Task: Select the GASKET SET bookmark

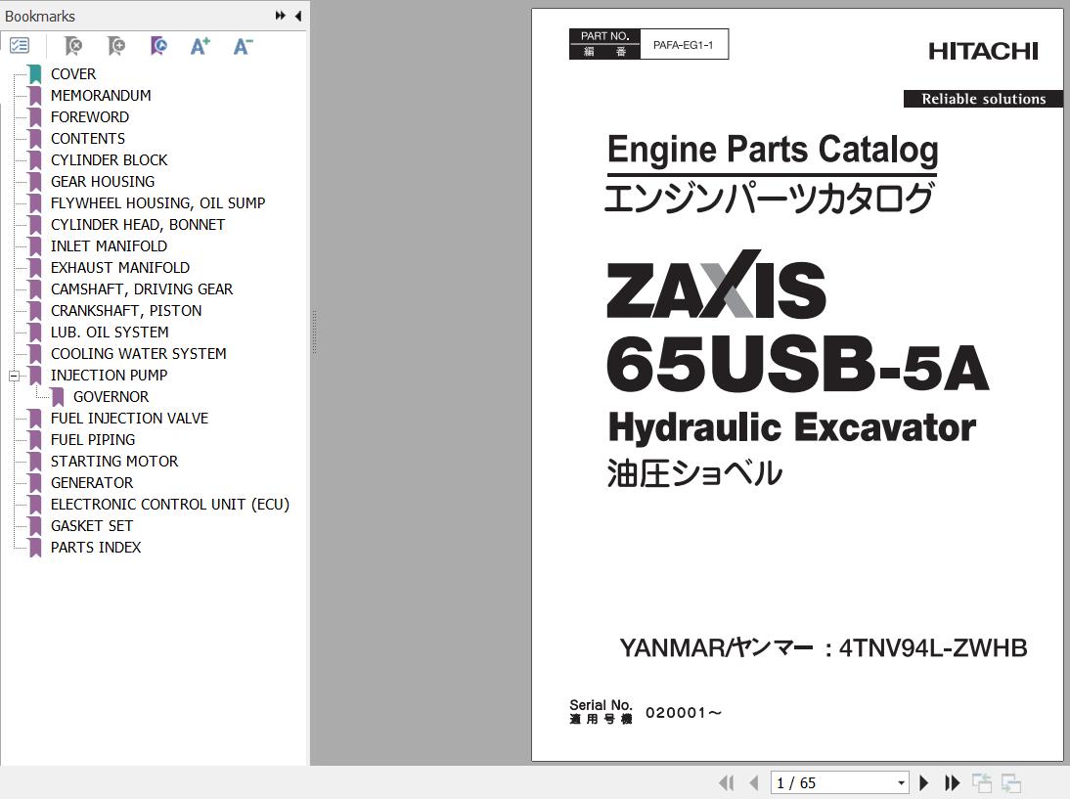Action: pos(91,525)
